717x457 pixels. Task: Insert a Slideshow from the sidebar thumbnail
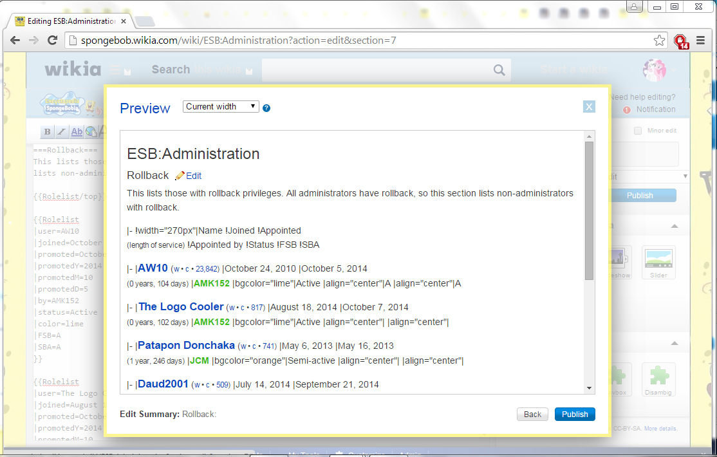point(620,262)
